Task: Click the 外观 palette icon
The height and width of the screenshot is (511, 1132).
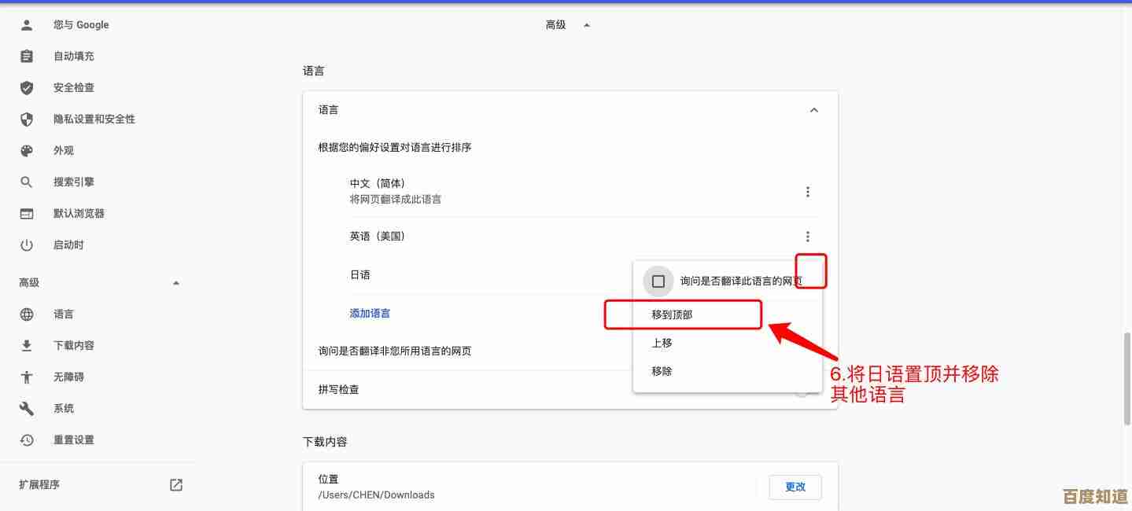Action: click(26, 150)
